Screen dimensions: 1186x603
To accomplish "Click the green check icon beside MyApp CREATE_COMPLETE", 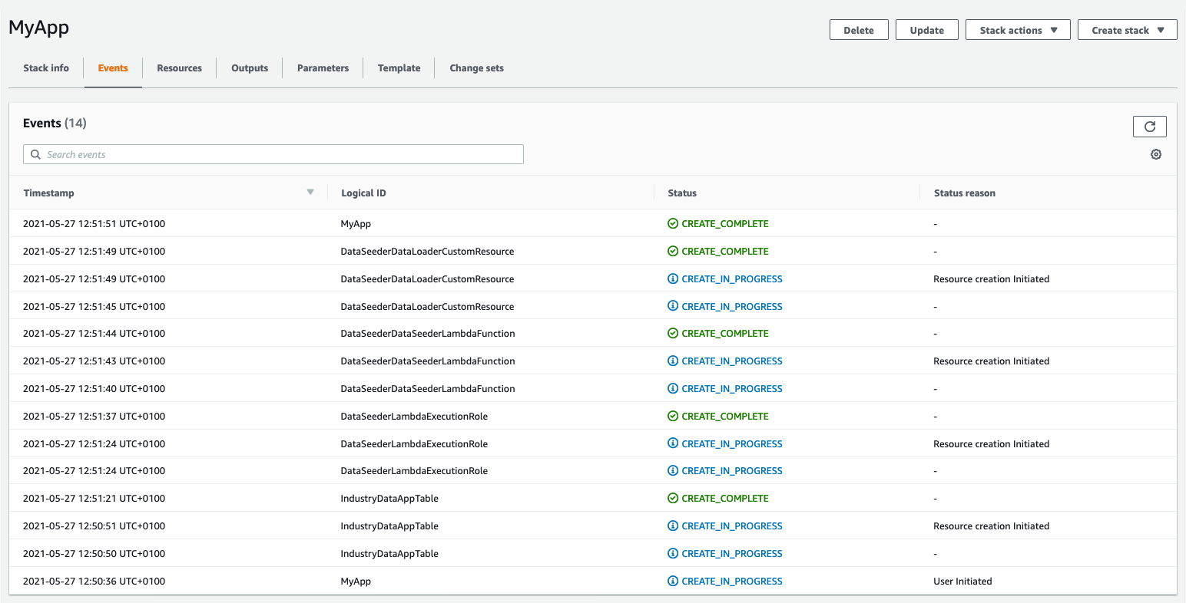I will pos(674,223).
